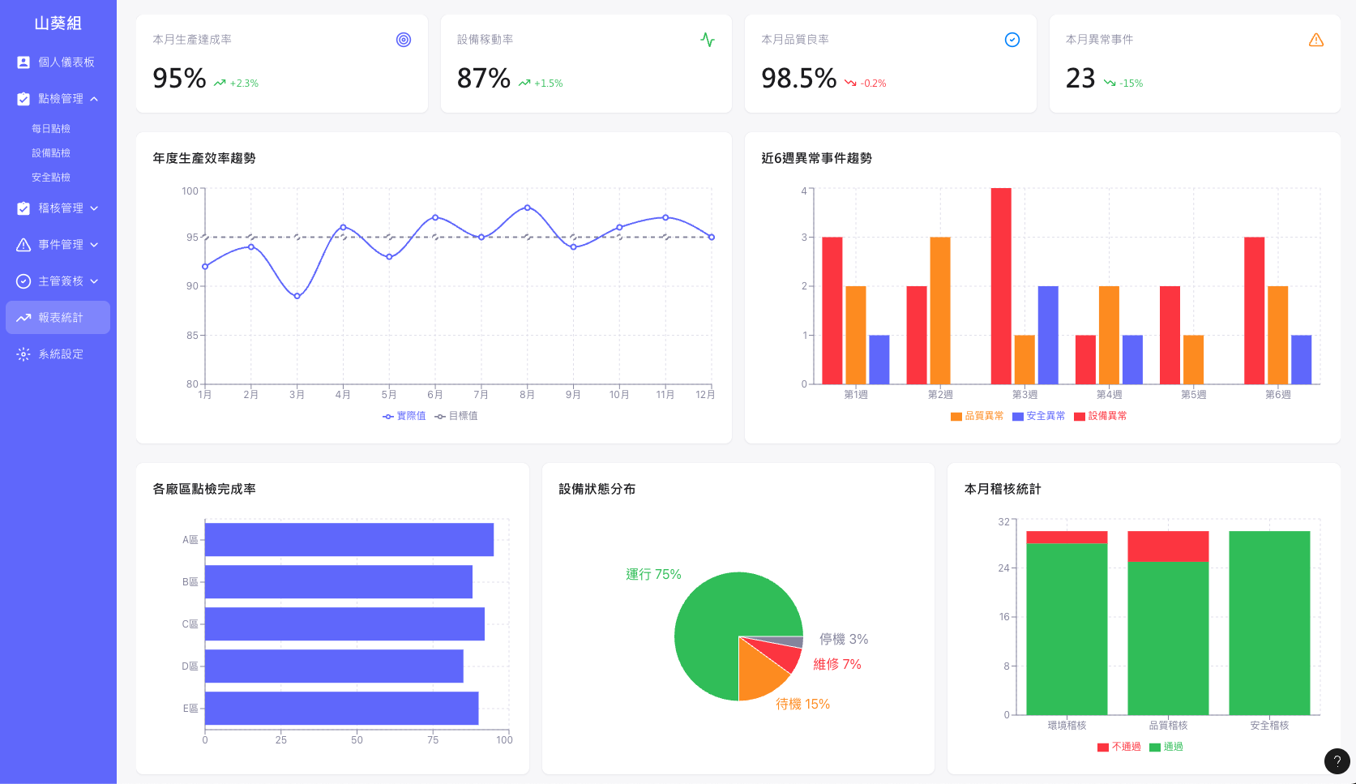The height and width of the screenshot is (784, 1356).
Task: Toggle 設備異常 series in weekly chart legend
Action: click(x=1100, y=416)
